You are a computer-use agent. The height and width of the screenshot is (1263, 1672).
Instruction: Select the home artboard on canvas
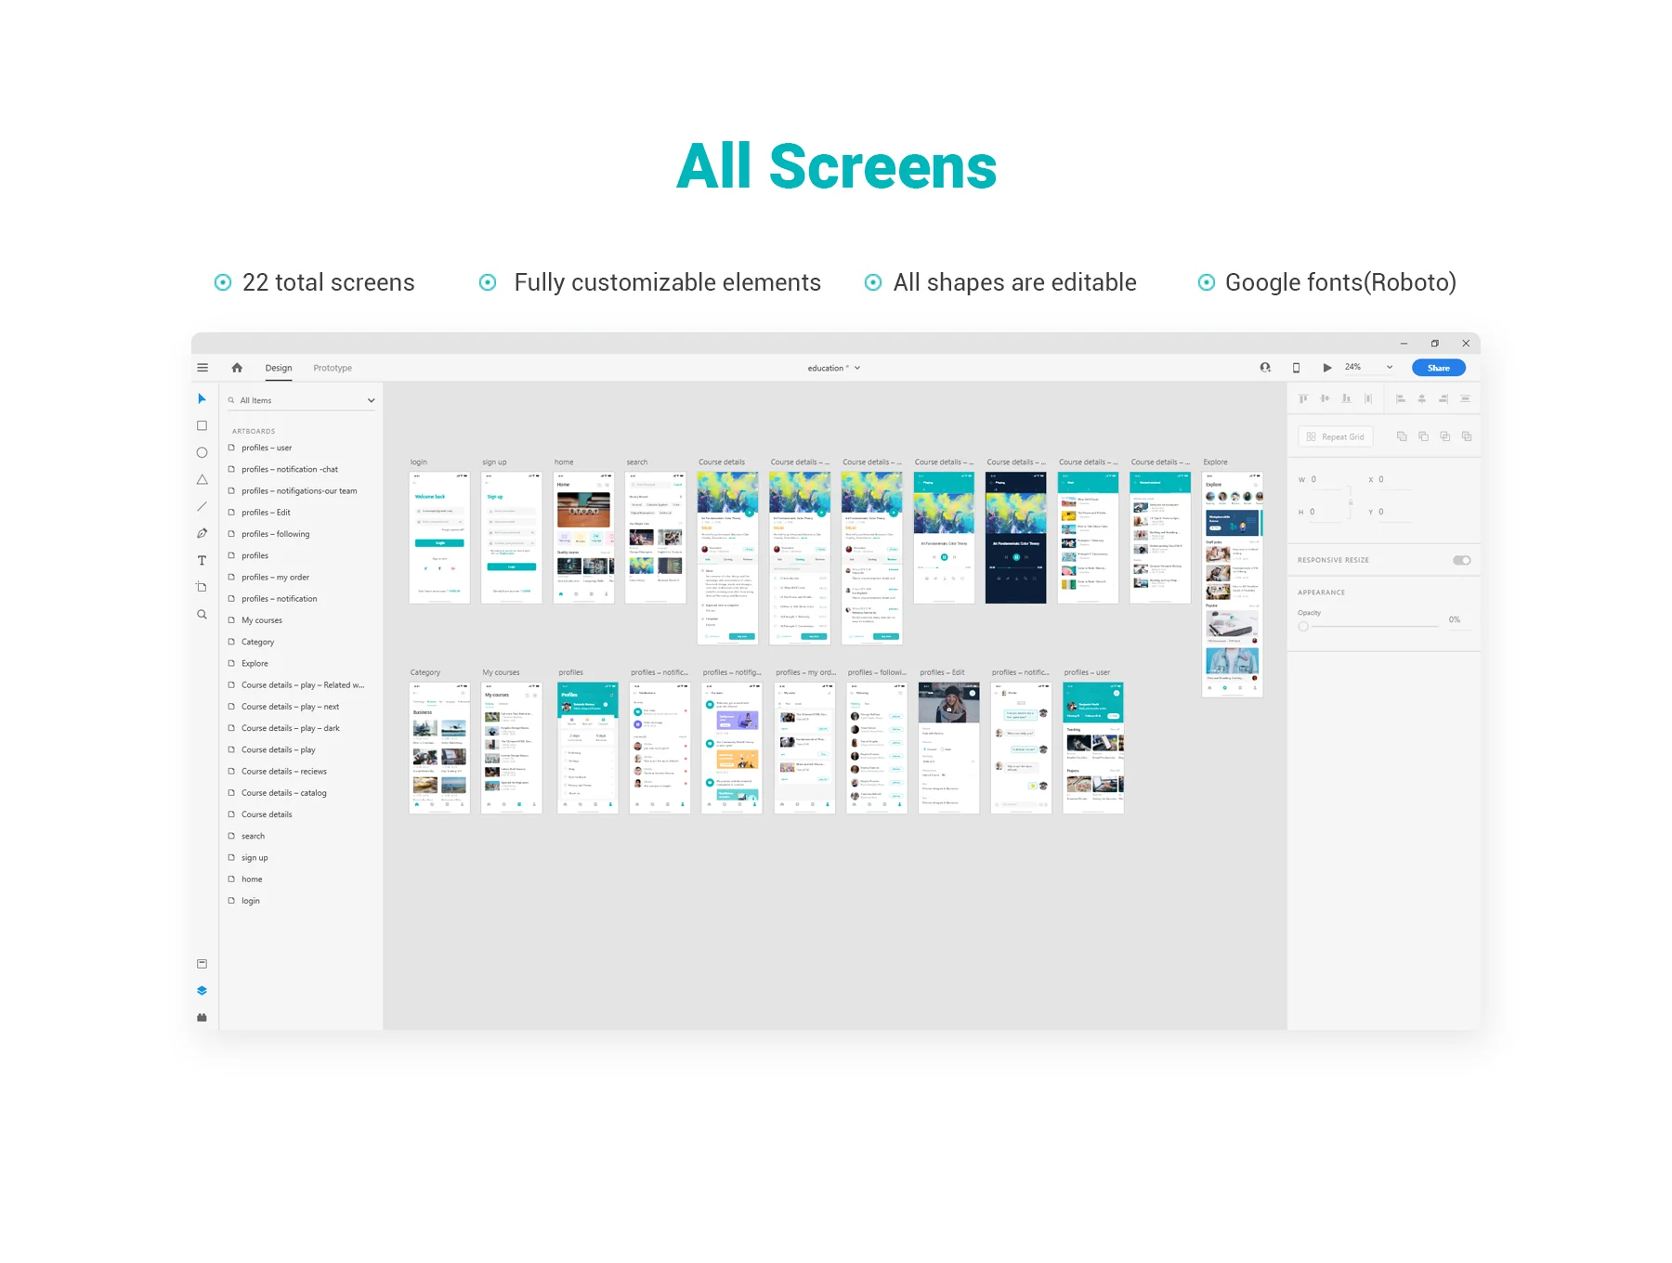tap(583, 538)
